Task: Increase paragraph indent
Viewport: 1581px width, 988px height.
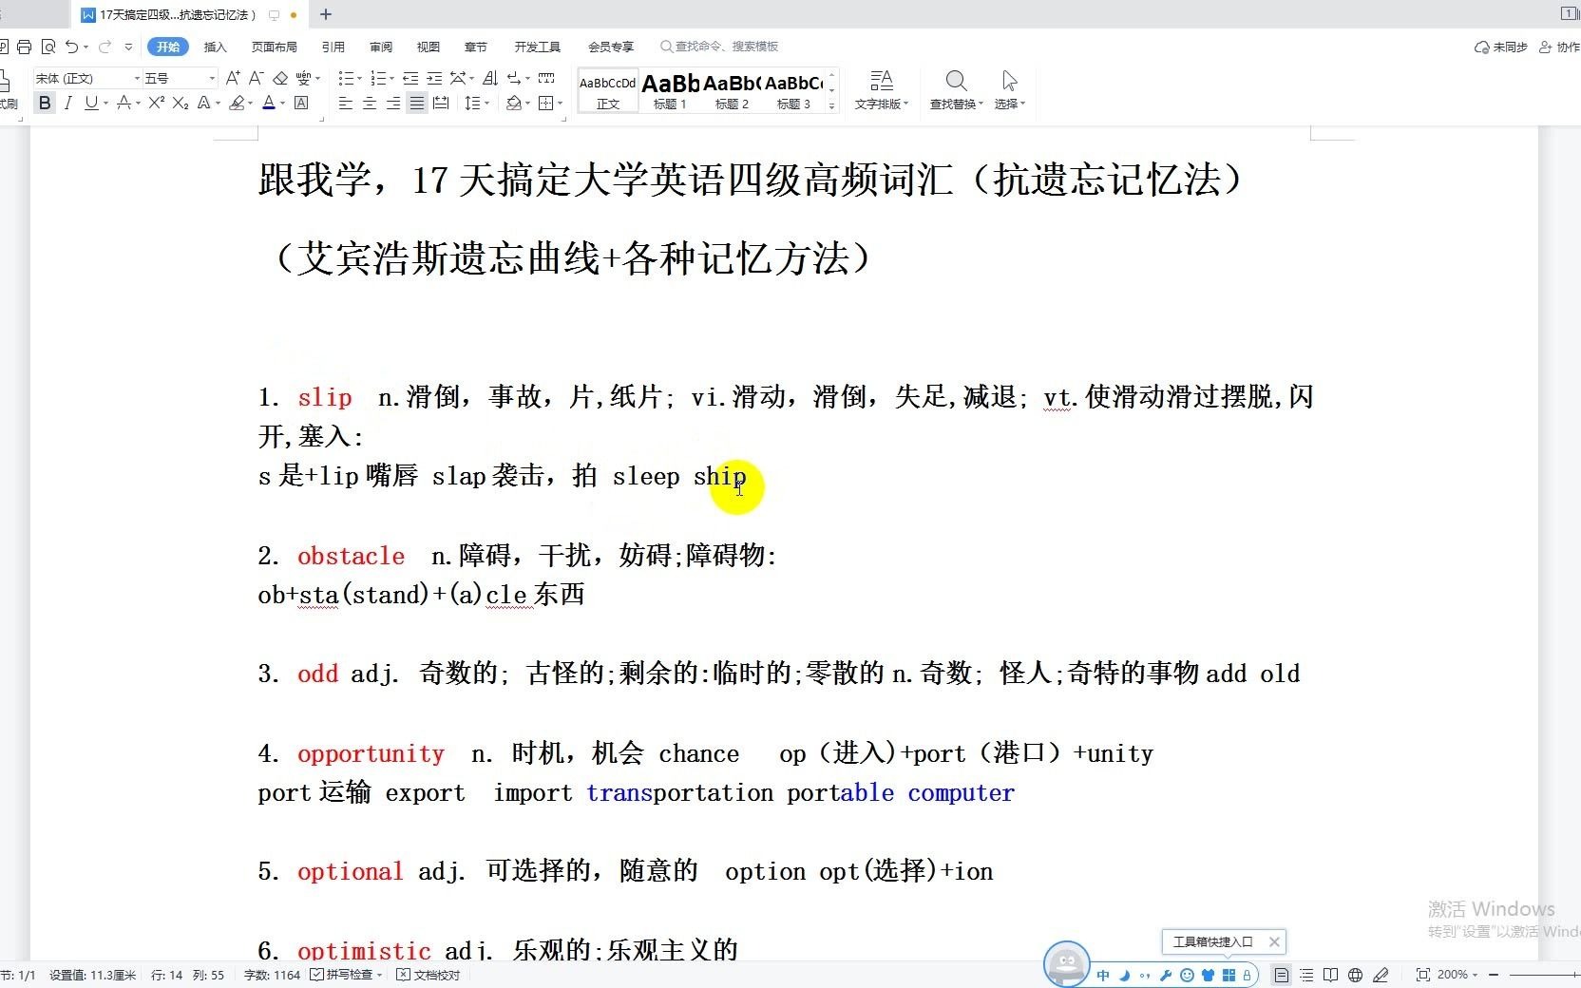Action: [x=434, y=78]
